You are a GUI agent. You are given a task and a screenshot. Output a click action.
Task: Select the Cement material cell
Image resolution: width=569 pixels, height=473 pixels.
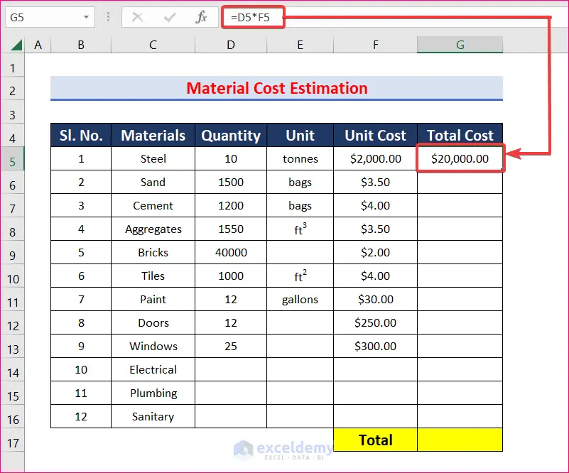click(x=153, y=206)
